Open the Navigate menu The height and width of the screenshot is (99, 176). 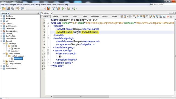point(13,5)
